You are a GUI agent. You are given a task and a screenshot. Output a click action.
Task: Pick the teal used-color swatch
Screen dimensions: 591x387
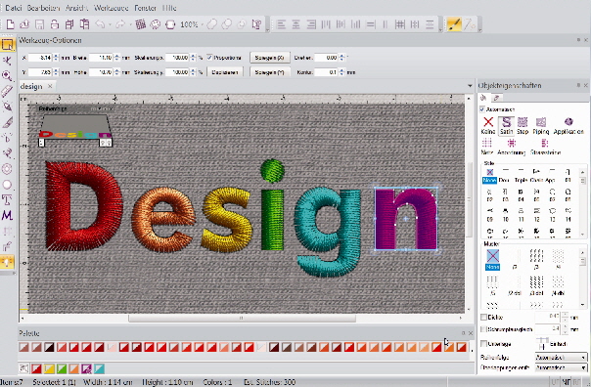tap(99, 368)
